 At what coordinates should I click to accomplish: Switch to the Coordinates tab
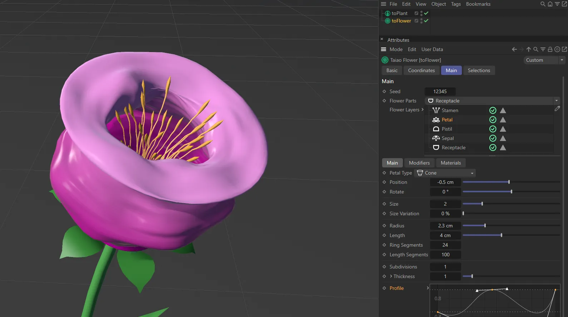[x=421, y=70]
